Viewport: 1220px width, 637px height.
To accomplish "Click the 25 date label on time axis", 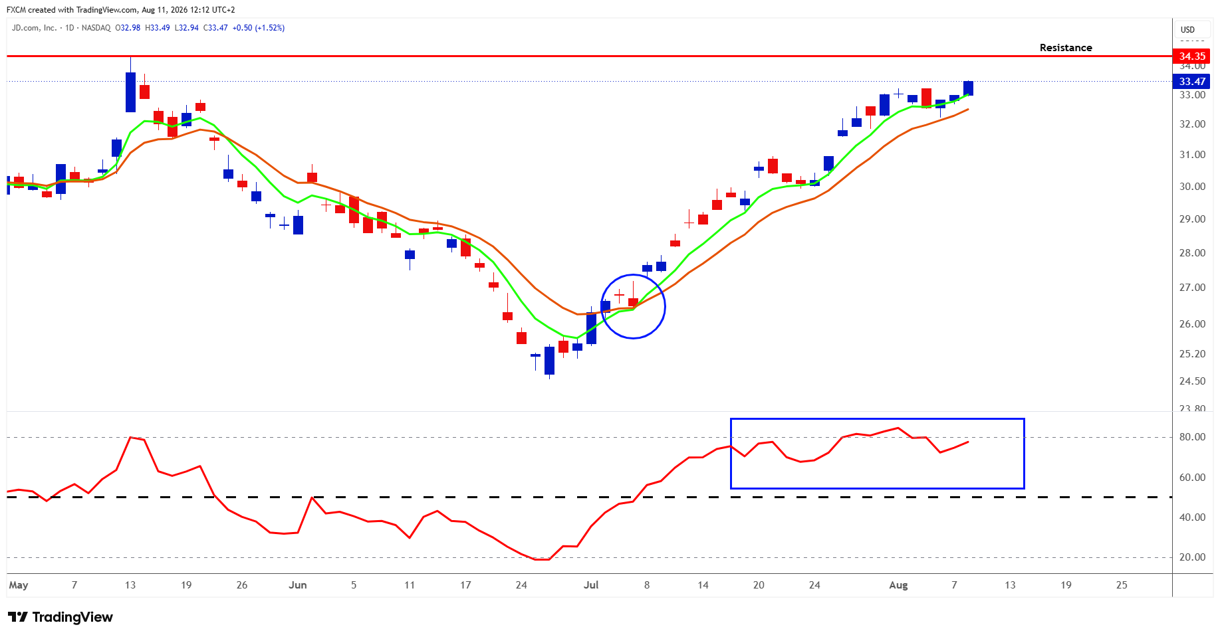I will [x=1122, y=585].
